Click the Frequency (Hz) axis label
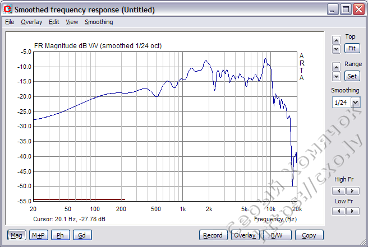368x247 pixels. click(x=275, y=219)
